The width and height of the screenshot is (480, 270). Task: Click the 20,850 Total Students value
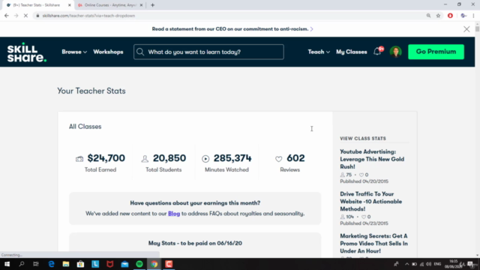click(169, 158)
